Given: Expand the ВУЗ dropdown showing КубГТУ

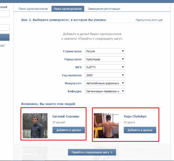Looking at the screenshot, I should point(105,67).
